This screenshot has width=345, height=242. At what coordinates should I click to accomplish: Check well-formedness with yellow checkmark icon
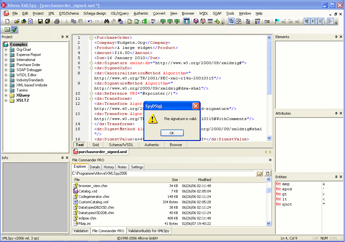[130, 21]
